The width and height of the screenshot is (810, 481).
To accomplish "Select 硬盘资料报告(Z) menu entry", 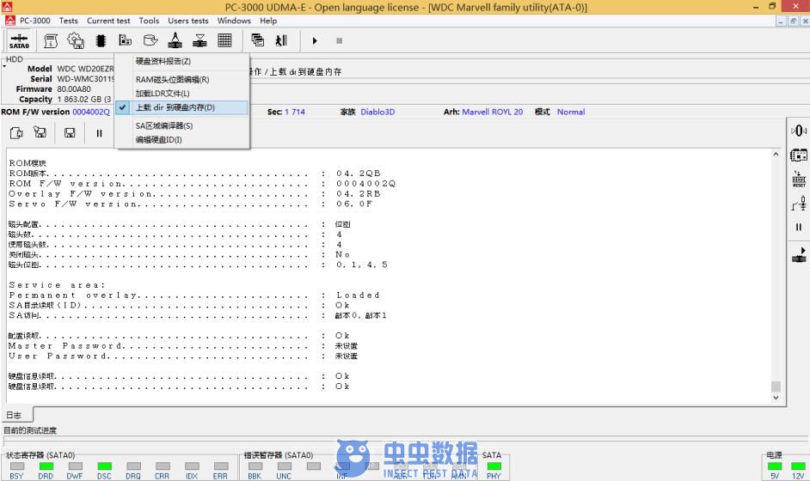I will (181, 61).
